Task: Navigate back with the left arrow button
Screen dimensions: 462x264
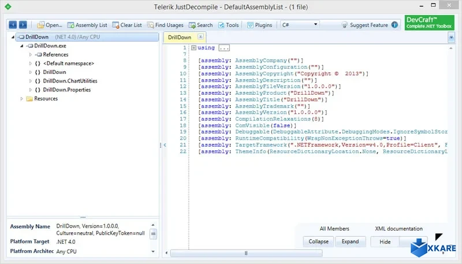Action: (x=13, y=25)
